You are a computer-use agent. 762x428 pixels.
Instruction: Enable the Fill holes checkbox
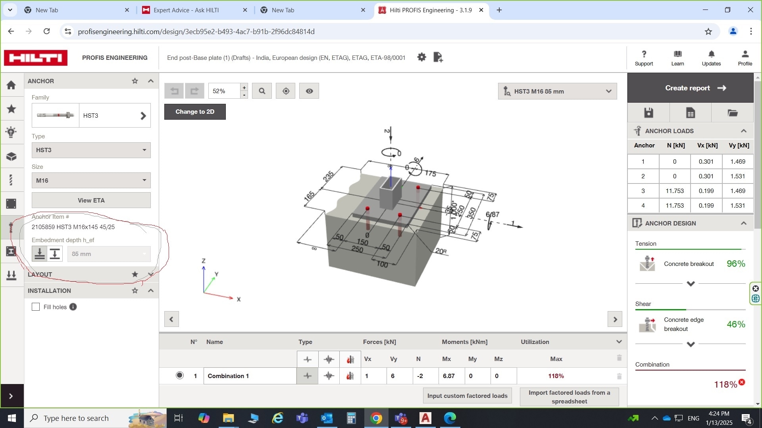[x=36, y=307]
